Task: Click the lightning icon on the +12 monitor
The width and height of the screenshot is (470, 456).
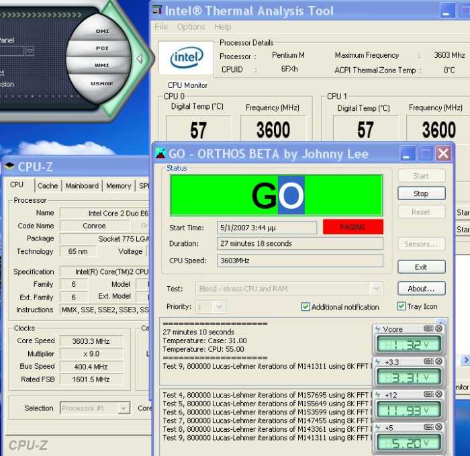Action: tap(377, 394)
